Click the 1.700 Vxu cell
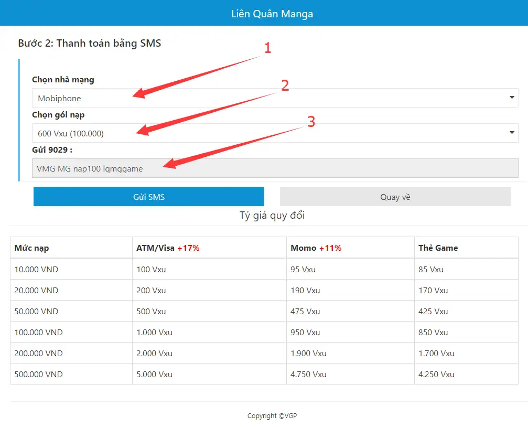The width and height of the screenshot is (528, 427). 466,353
